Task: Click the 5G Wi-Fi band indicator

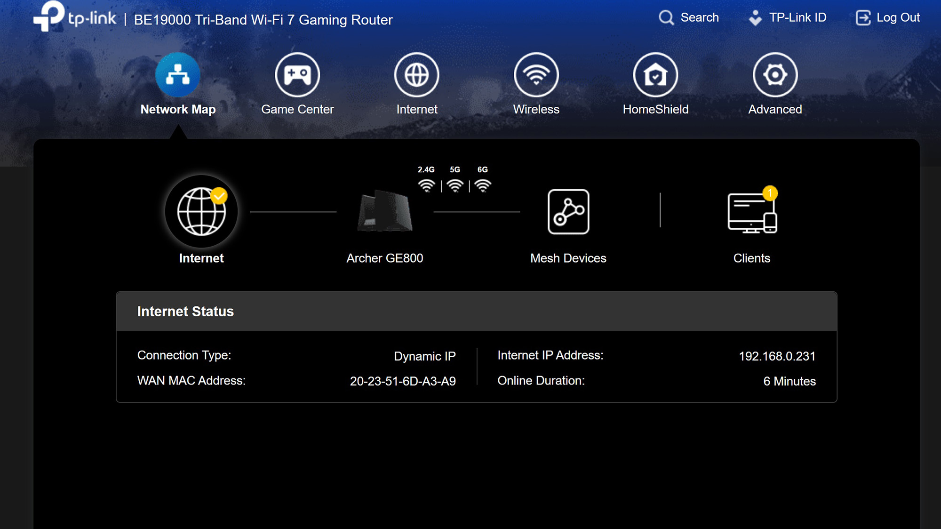Action: 455,185
